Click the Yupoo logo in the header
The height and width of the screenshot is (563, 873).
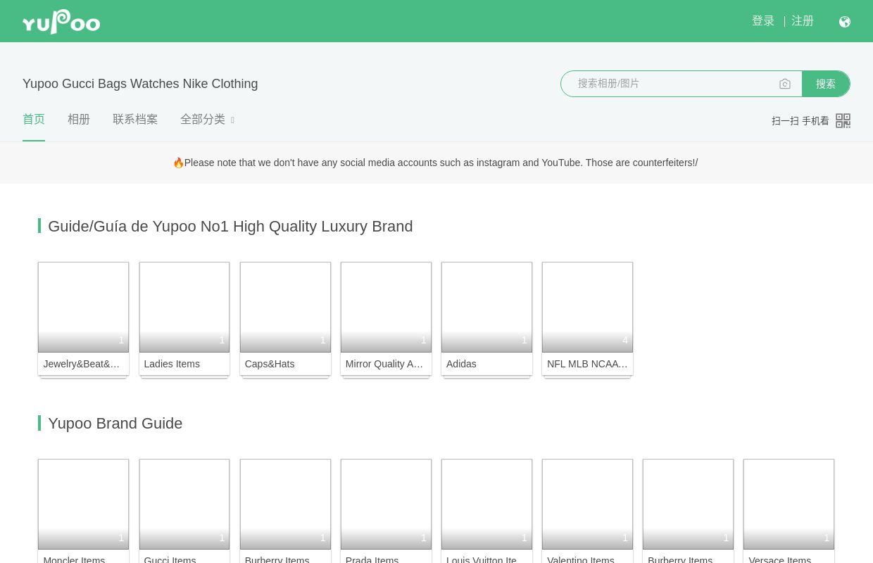(x=61, y=21)
